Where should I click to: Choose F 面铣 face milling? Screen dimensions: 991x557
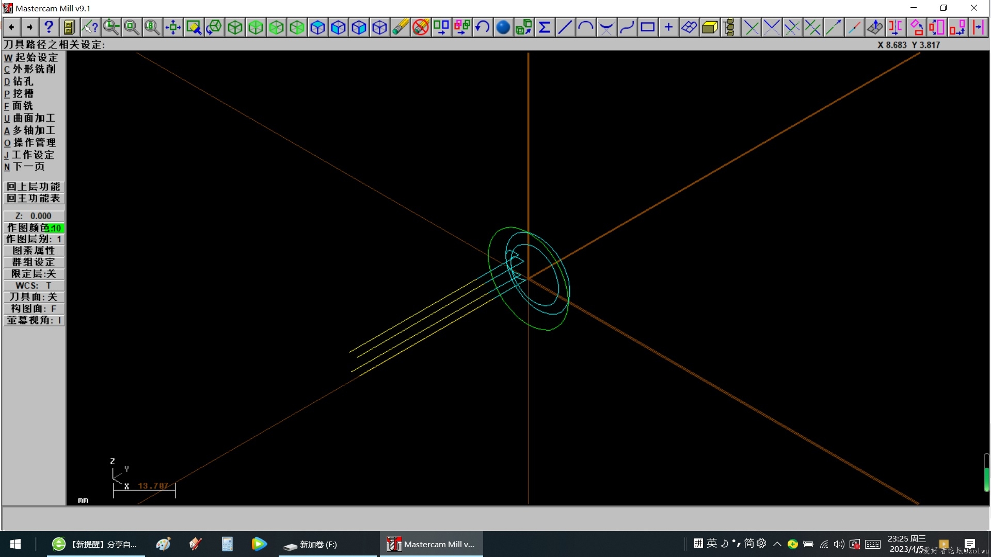pos(19,106)
